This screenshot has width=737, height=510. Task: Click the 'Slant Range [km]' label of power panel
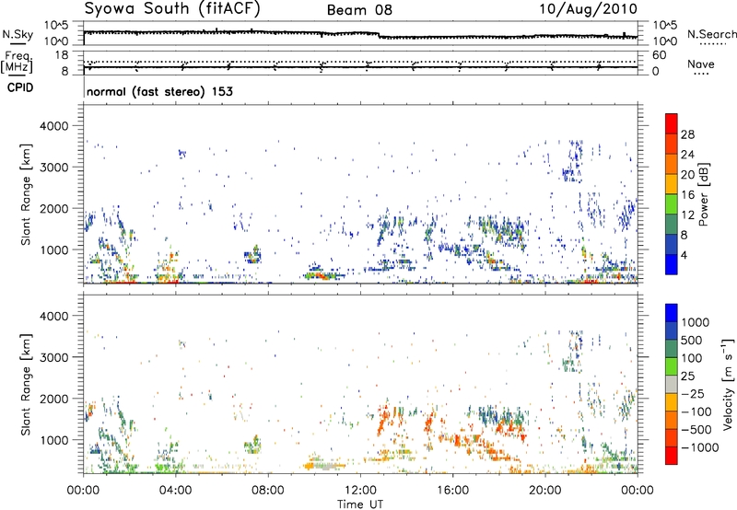(26, 194)
